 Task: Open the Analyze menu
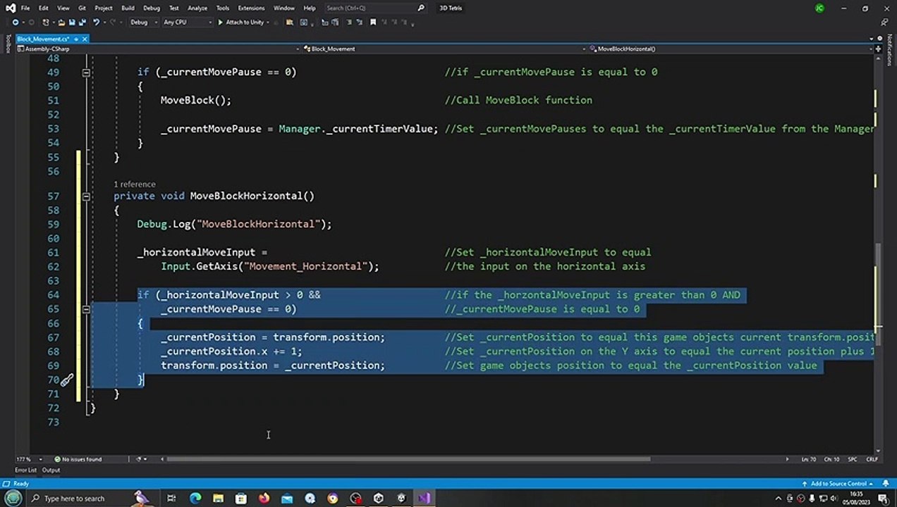pos(197,8)
